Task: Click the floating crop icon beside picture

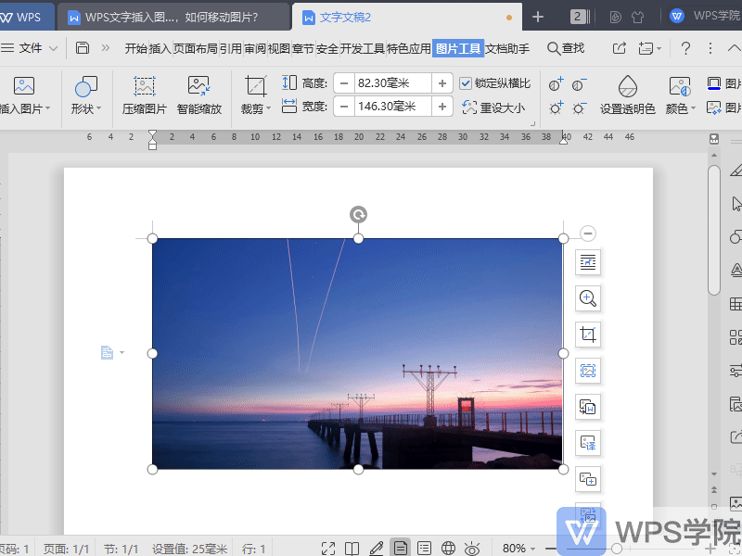Action: [x=588, y=335]
